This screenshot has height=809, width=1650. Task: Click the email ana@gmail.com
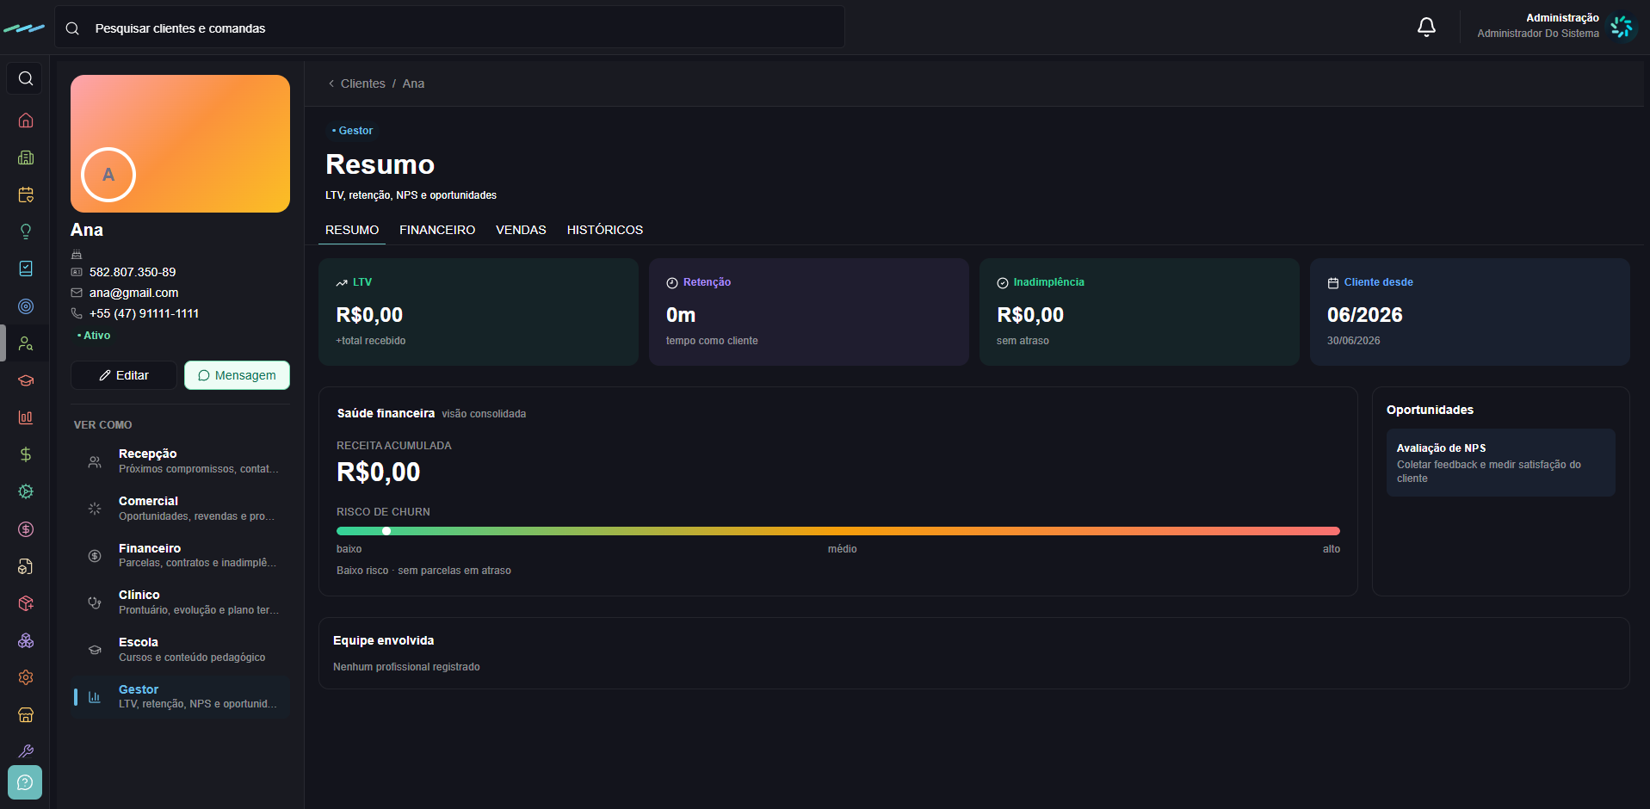click(134, 293)
